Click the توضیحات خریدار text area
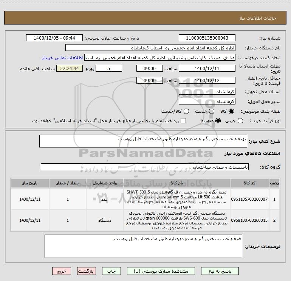This screenshot has height=281, width=291. [143, 246]
